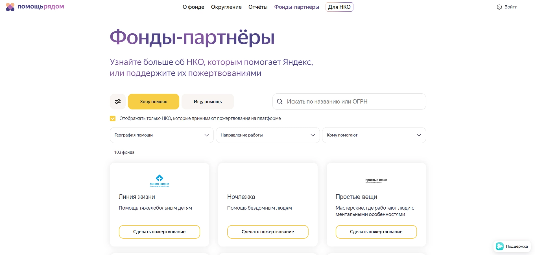535x255 pixels.
Task: Focus the search by name or ОГРН field
Action: point(353,102)
